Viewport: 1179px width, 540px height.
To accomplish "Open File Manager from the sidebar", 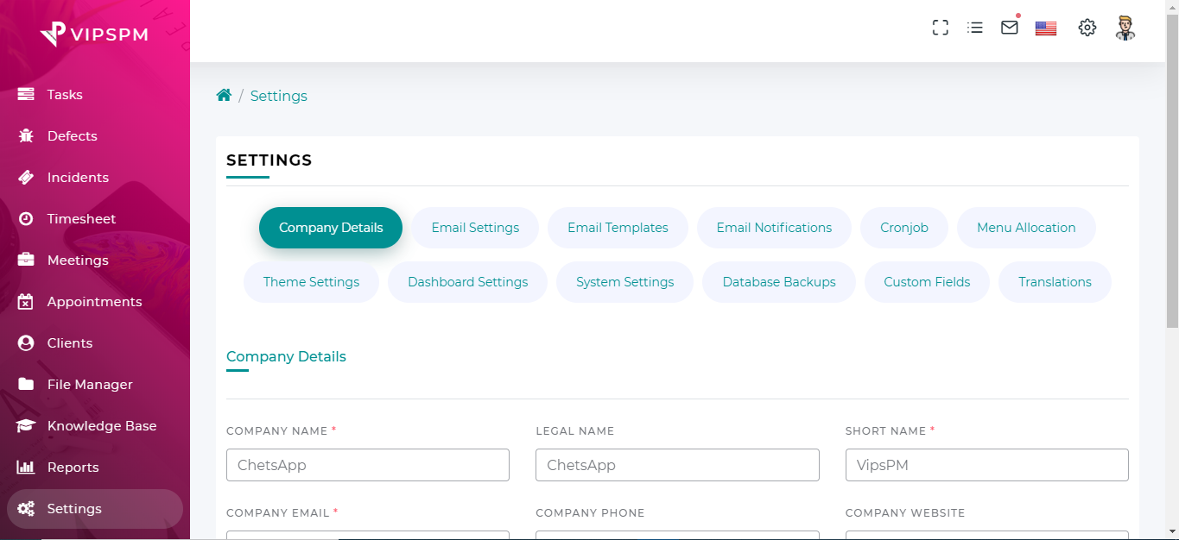I will 90,385.
